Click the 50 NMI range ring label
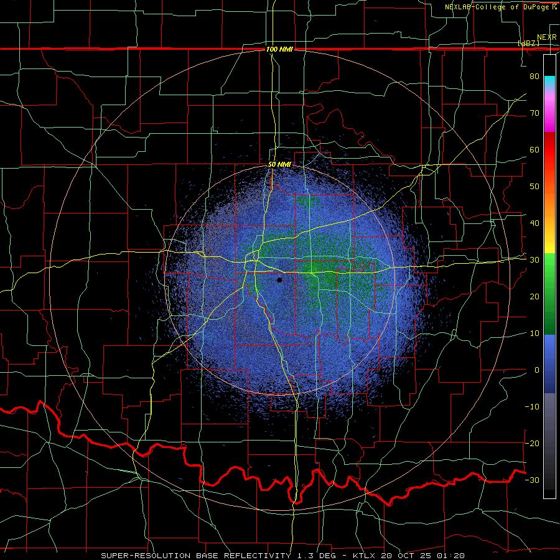 coord(279,165)
